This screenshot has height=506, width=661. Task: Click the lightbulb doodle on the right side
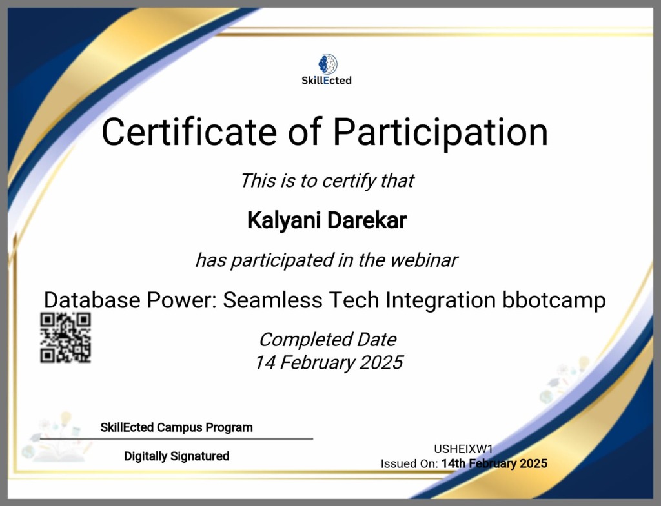[x=583, y=361]
